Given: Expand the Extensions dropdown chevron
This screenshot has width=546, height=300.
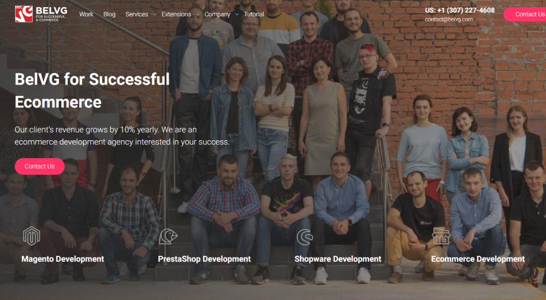Looking at the screenshot, I should point(198,15).
